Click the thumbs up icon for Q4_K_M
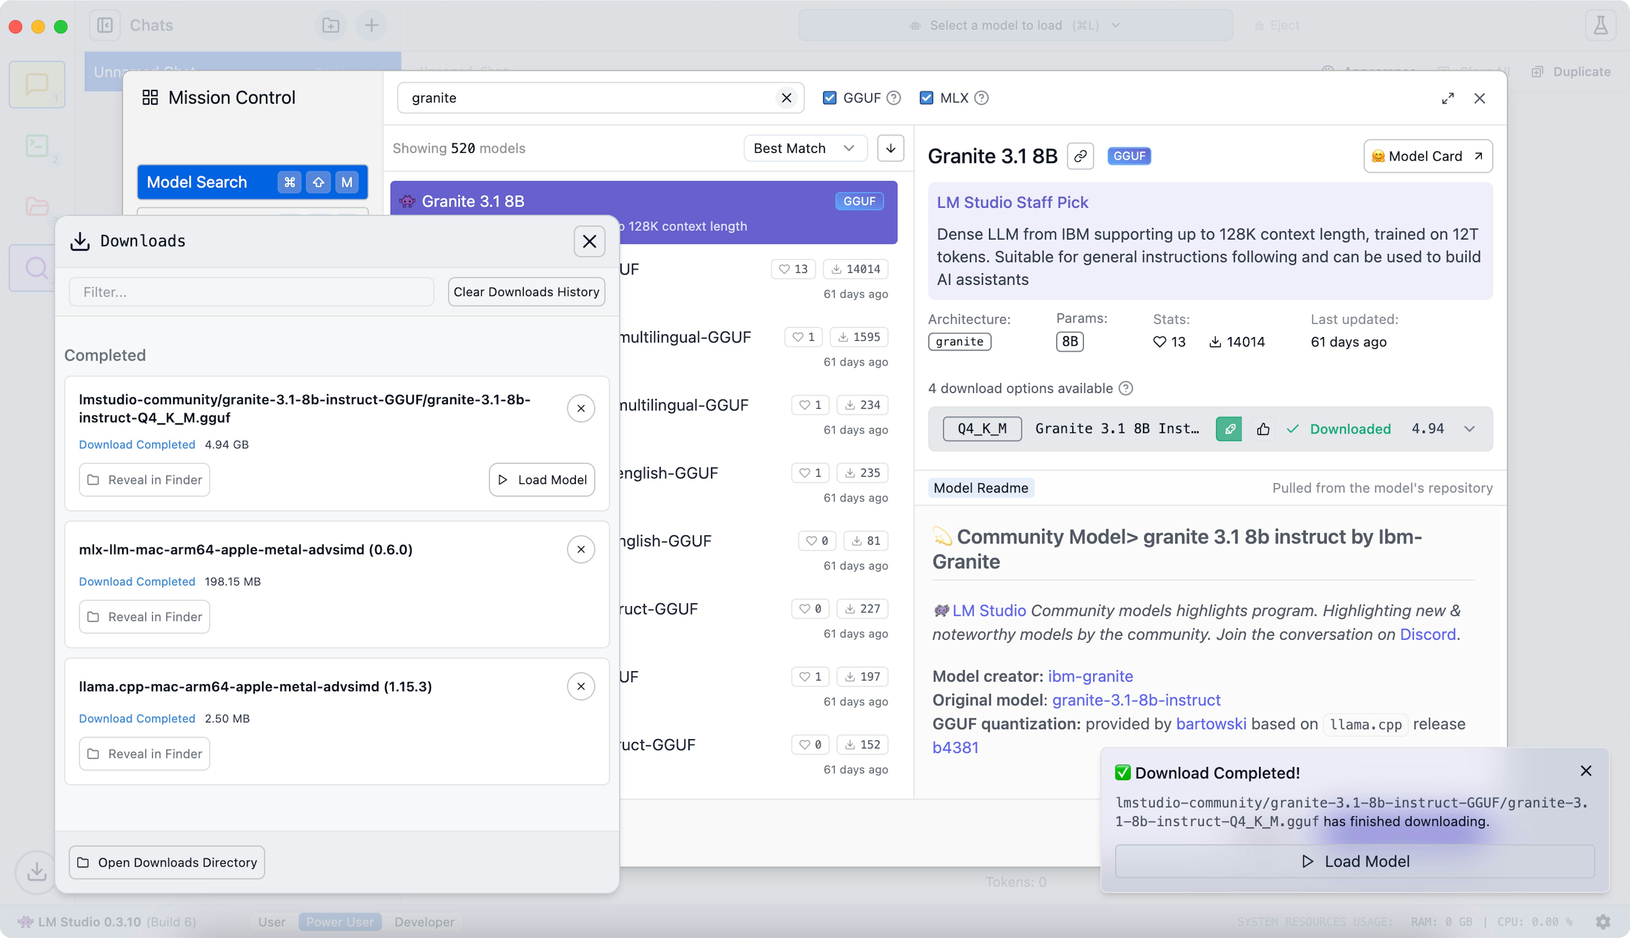 (1263, 429)
